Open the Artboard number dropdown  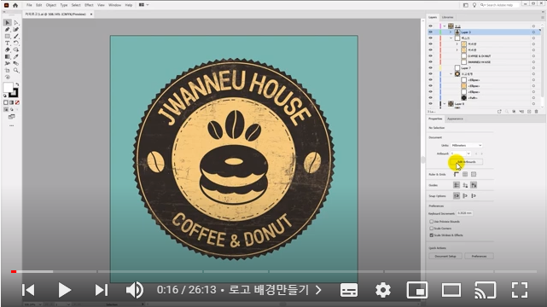pos(461,153)
